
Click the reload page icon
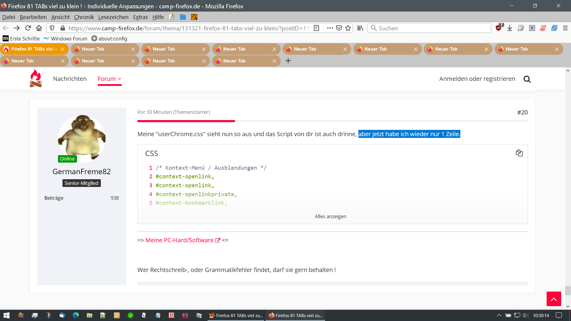click(x=28, y=28)
